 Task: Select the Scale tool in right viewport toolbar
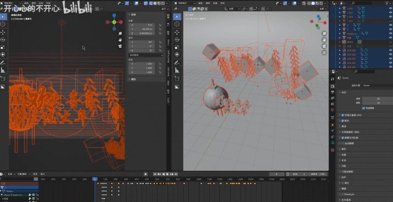coord(177,47)
